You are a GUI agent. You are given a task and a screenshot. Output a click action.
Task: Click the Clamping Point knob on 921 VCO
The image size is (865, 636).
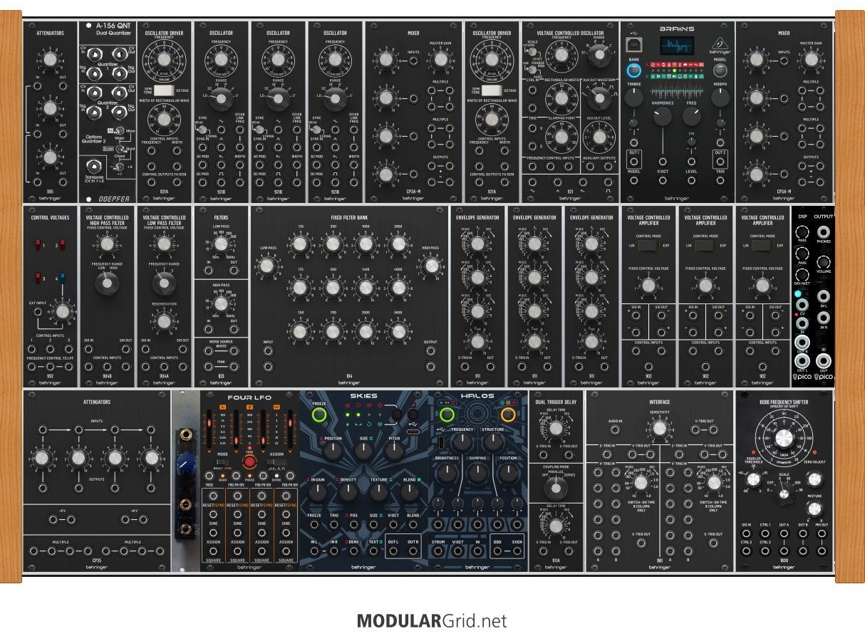point(561,137)
